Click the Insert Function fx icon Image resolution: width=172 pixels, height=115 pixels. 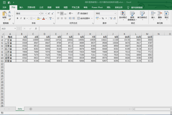(x=36, y=29)
